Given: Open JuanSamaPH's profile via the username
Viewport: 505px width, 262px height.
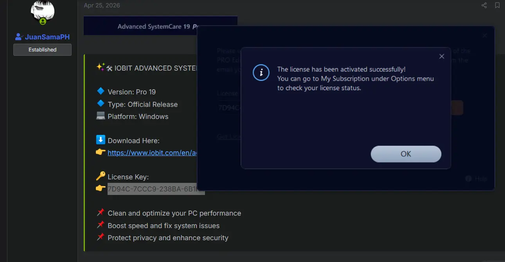Looking at the screenshot, I should 47,37.
